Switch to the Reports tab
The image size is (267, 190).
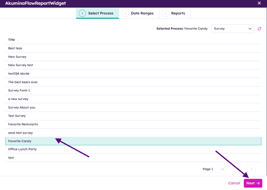[175, 13]
